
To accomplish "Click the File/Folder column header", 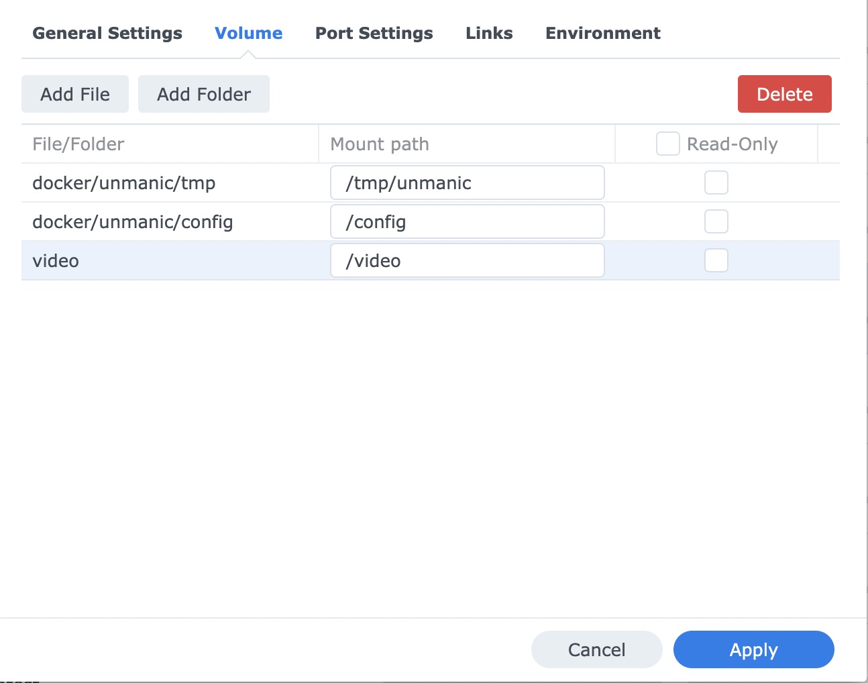I will 78,144.
